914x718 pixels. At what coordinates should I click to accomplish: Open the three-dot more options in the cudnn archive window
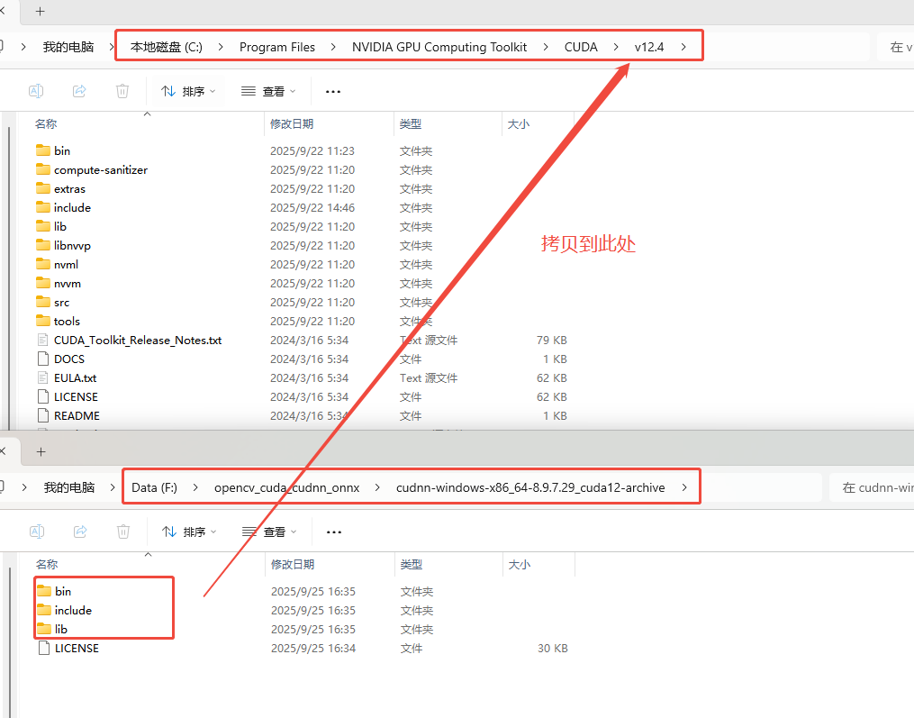coord(334,532)
